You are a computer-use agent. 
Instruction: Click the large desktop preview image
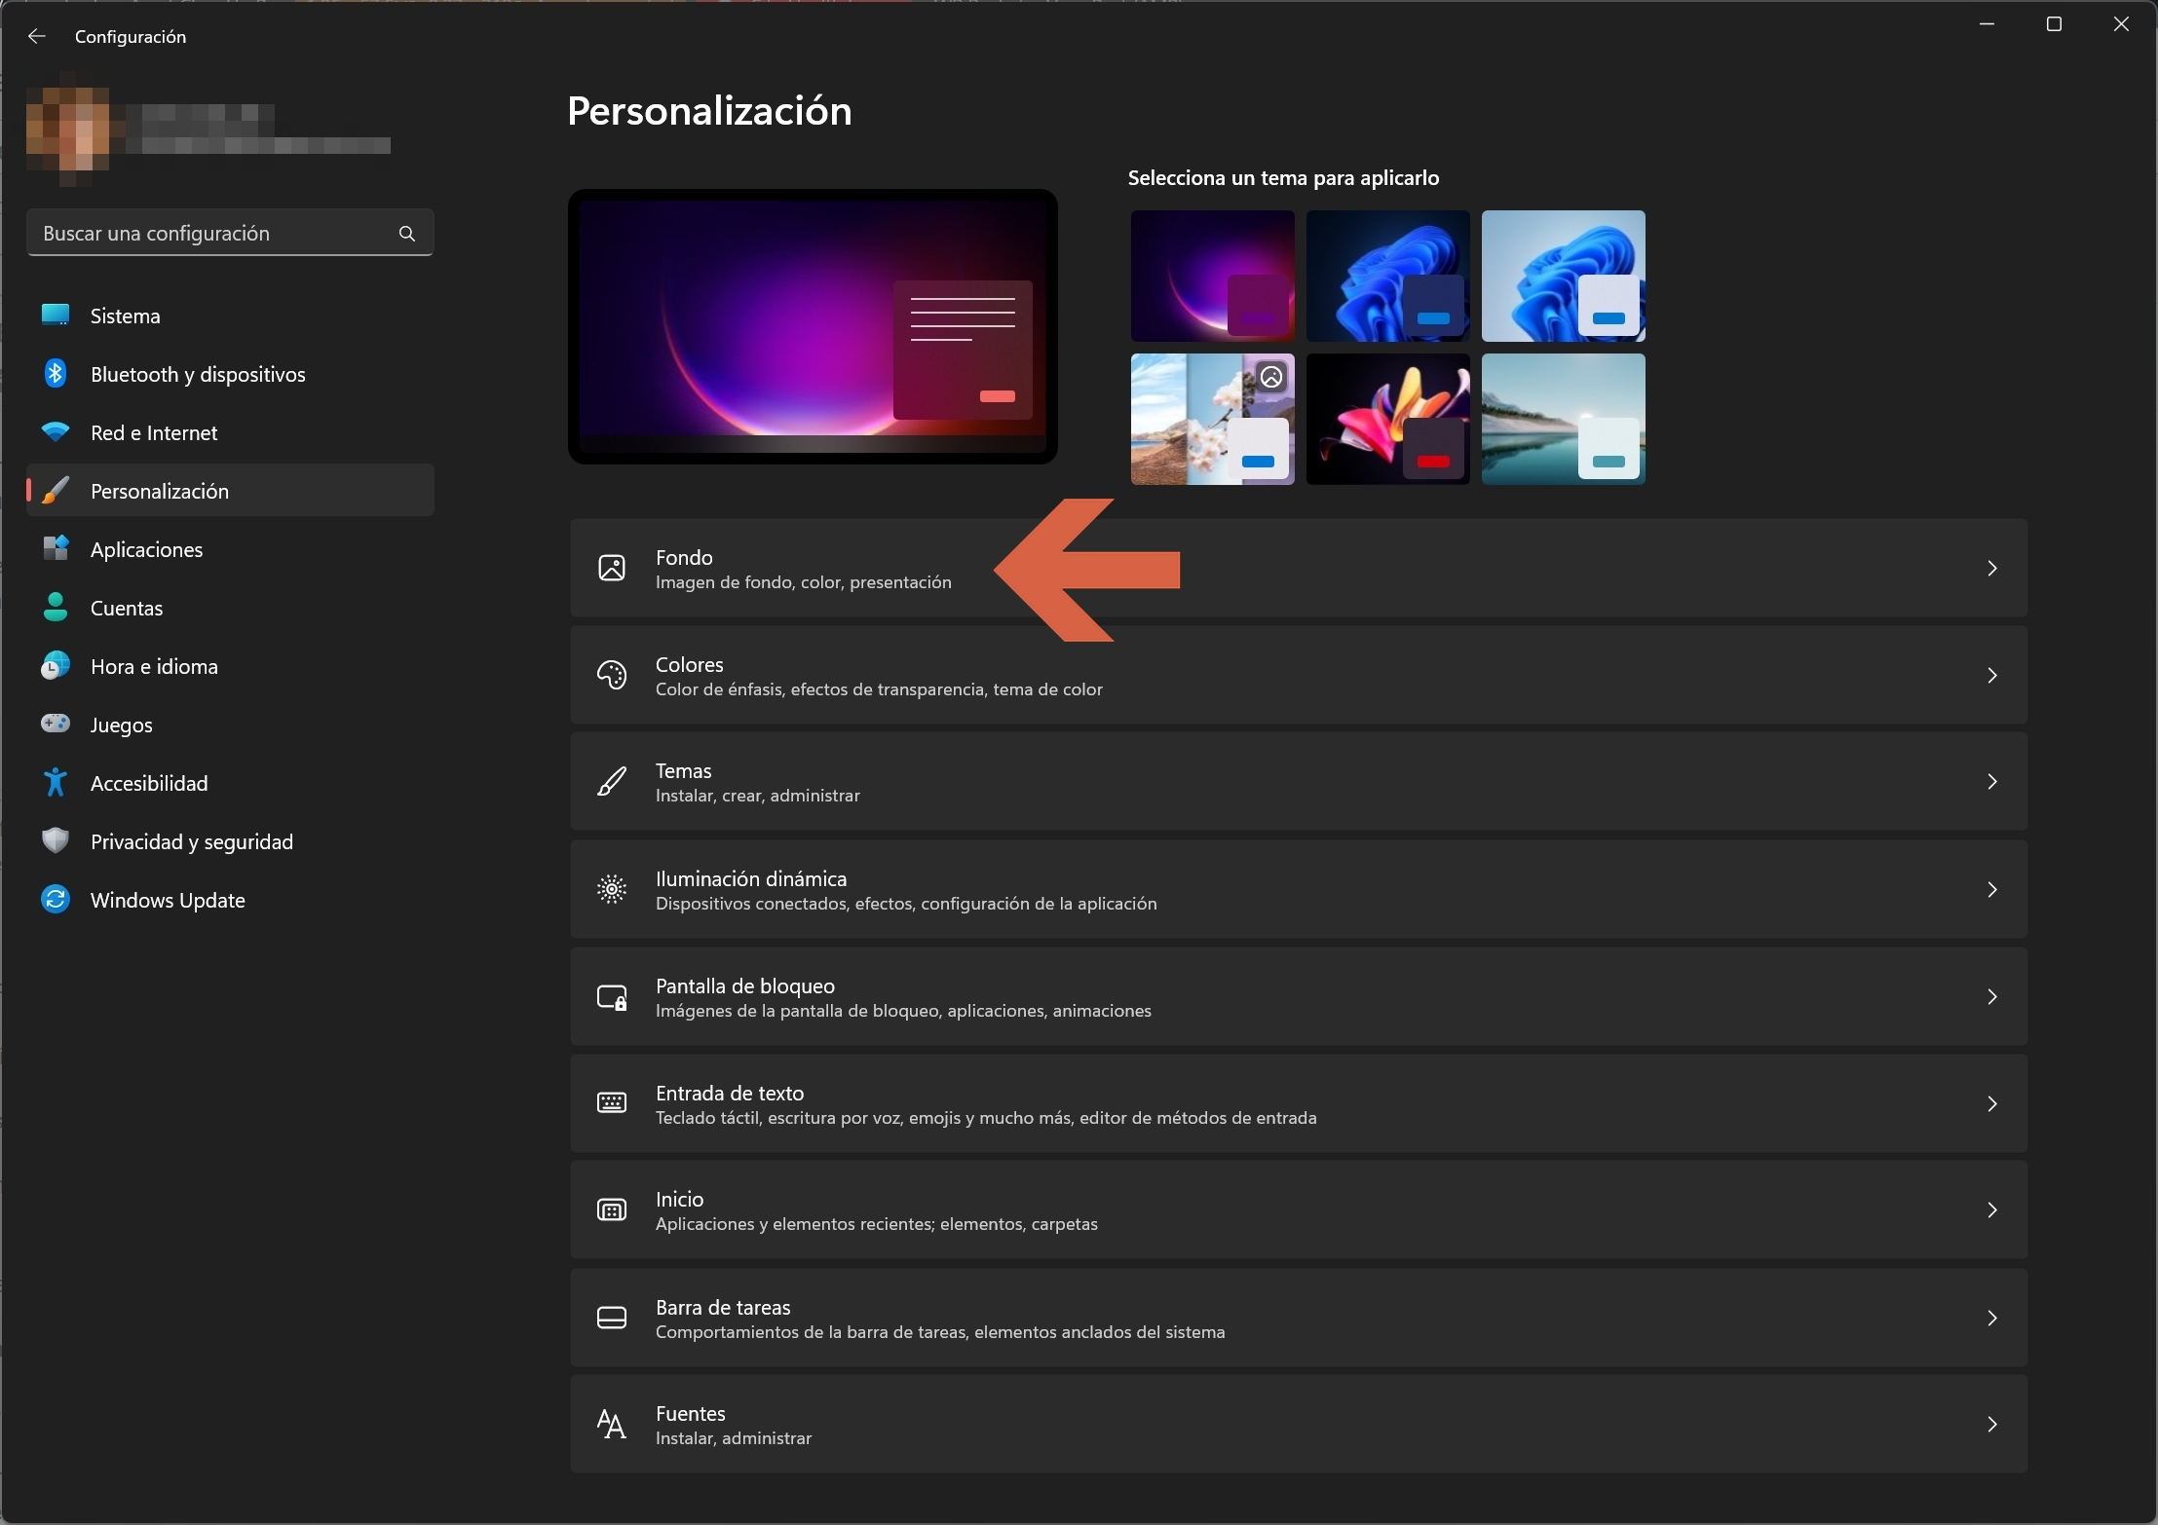tap(813, 326)
